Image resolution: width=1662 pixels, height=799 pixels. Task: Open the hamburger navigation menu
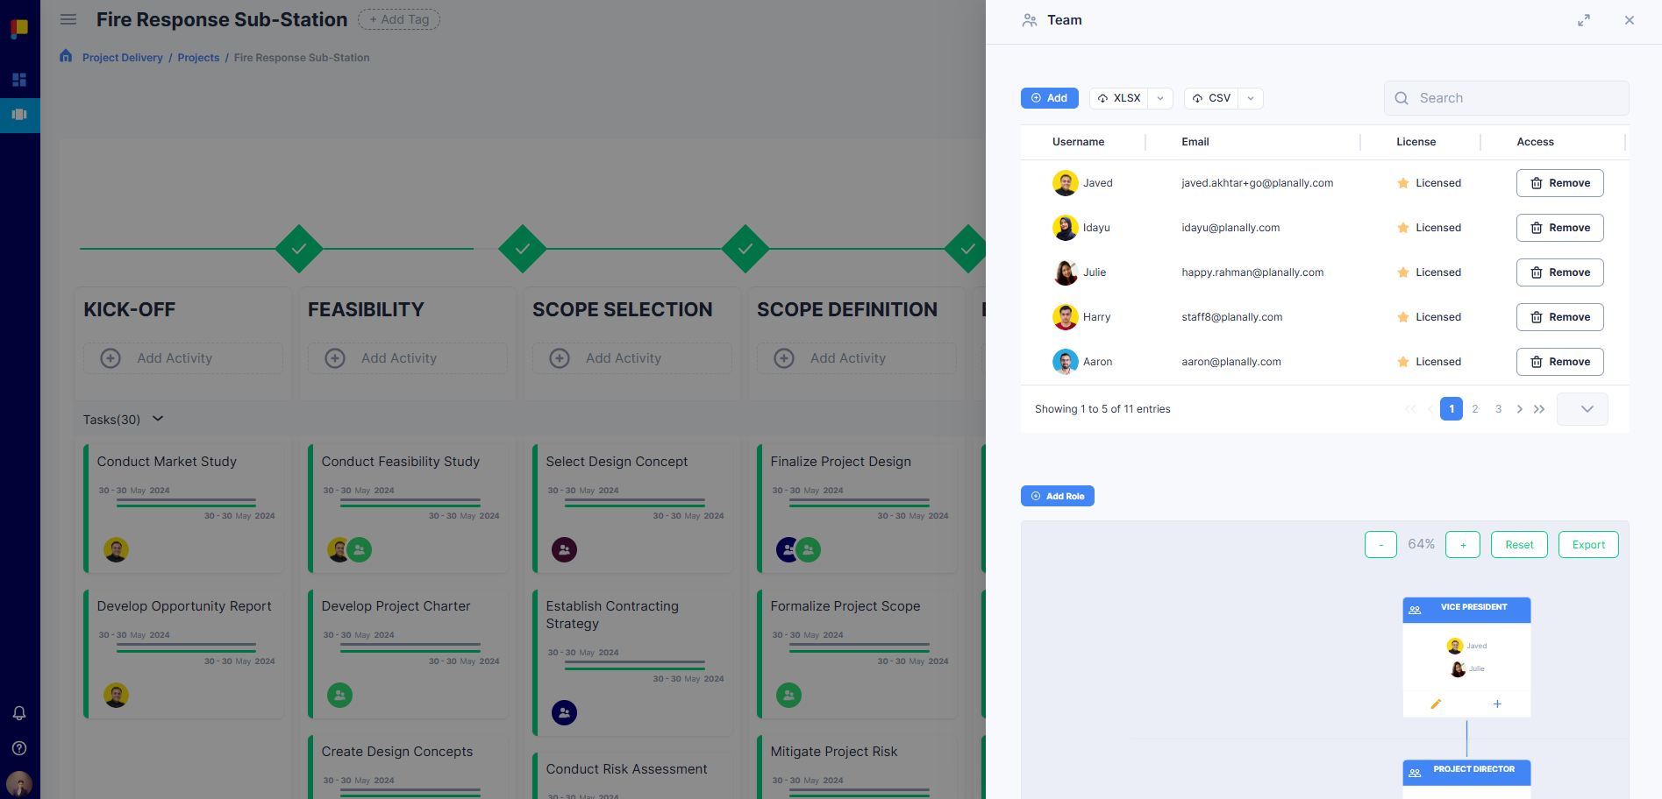tap(68, 19)
